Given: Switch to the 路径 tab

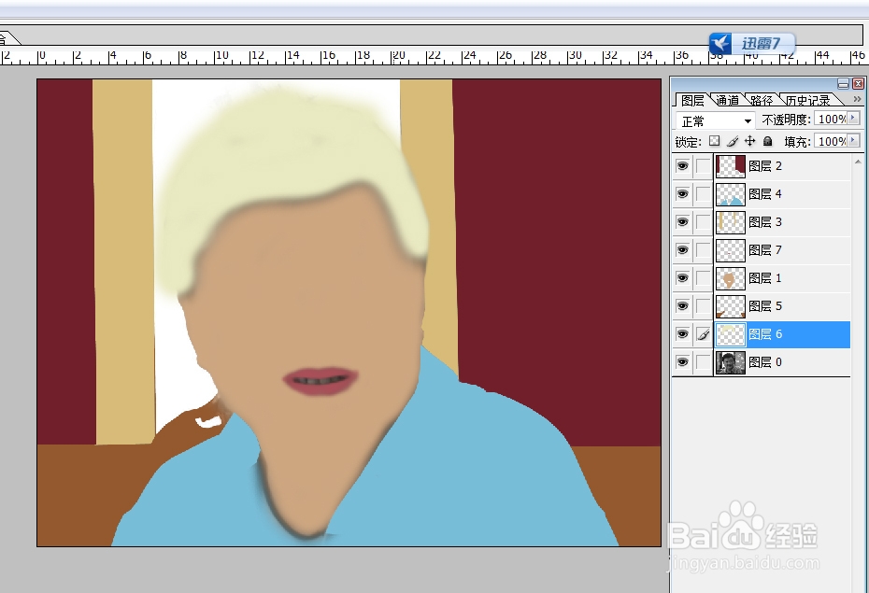Looking at the screenshot, I should click(762, 100).
